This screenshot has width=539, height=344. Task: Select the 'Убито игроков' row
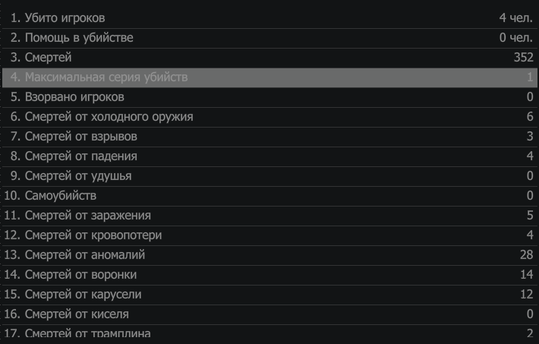pyautogui.click(x=269, y=18)
